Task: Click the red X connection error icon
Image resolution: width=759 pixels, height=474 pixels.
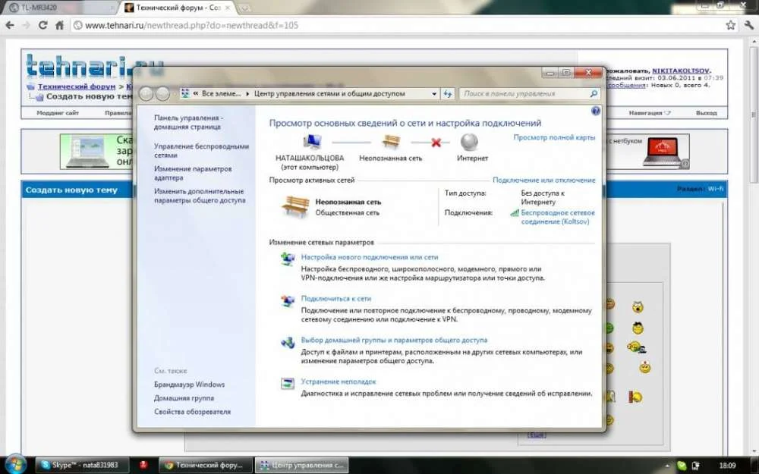Action: pos(436,143)
